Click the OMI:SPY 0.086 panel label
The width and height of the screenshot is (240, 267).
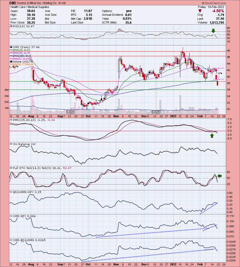pos(24,216)
